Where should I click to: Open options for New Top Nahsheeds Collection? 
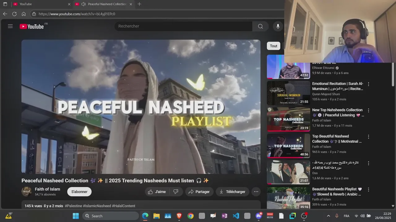pyautogui.click(x=368, y=110)
